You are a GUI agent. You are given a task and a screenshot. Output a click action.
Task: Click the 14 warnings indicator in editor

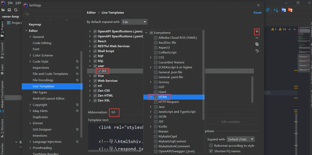pyautogui.click(x=282, y=29)
